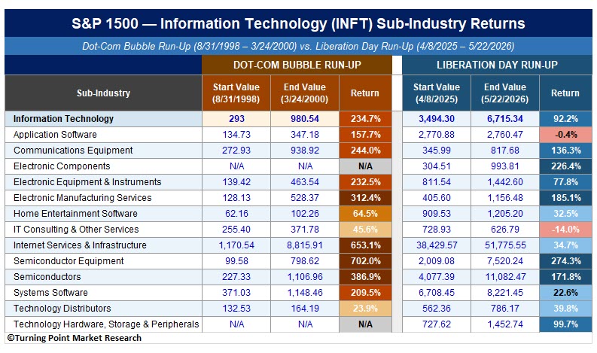Click 'Electronic Components' row label
Image resolution: width=597 pixels, height=353 pixels.
point(62,166)
